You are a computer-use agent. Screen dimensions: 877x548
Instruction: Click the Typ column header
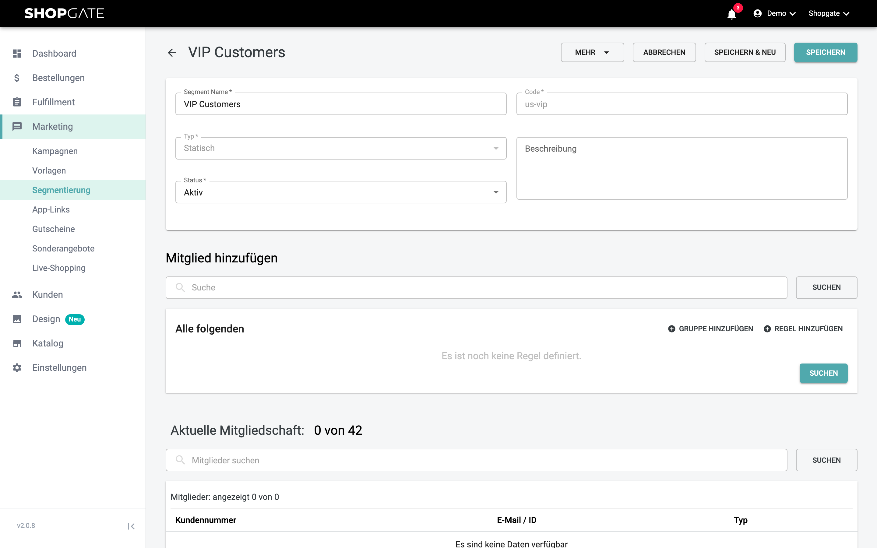(x=740, y=520)
